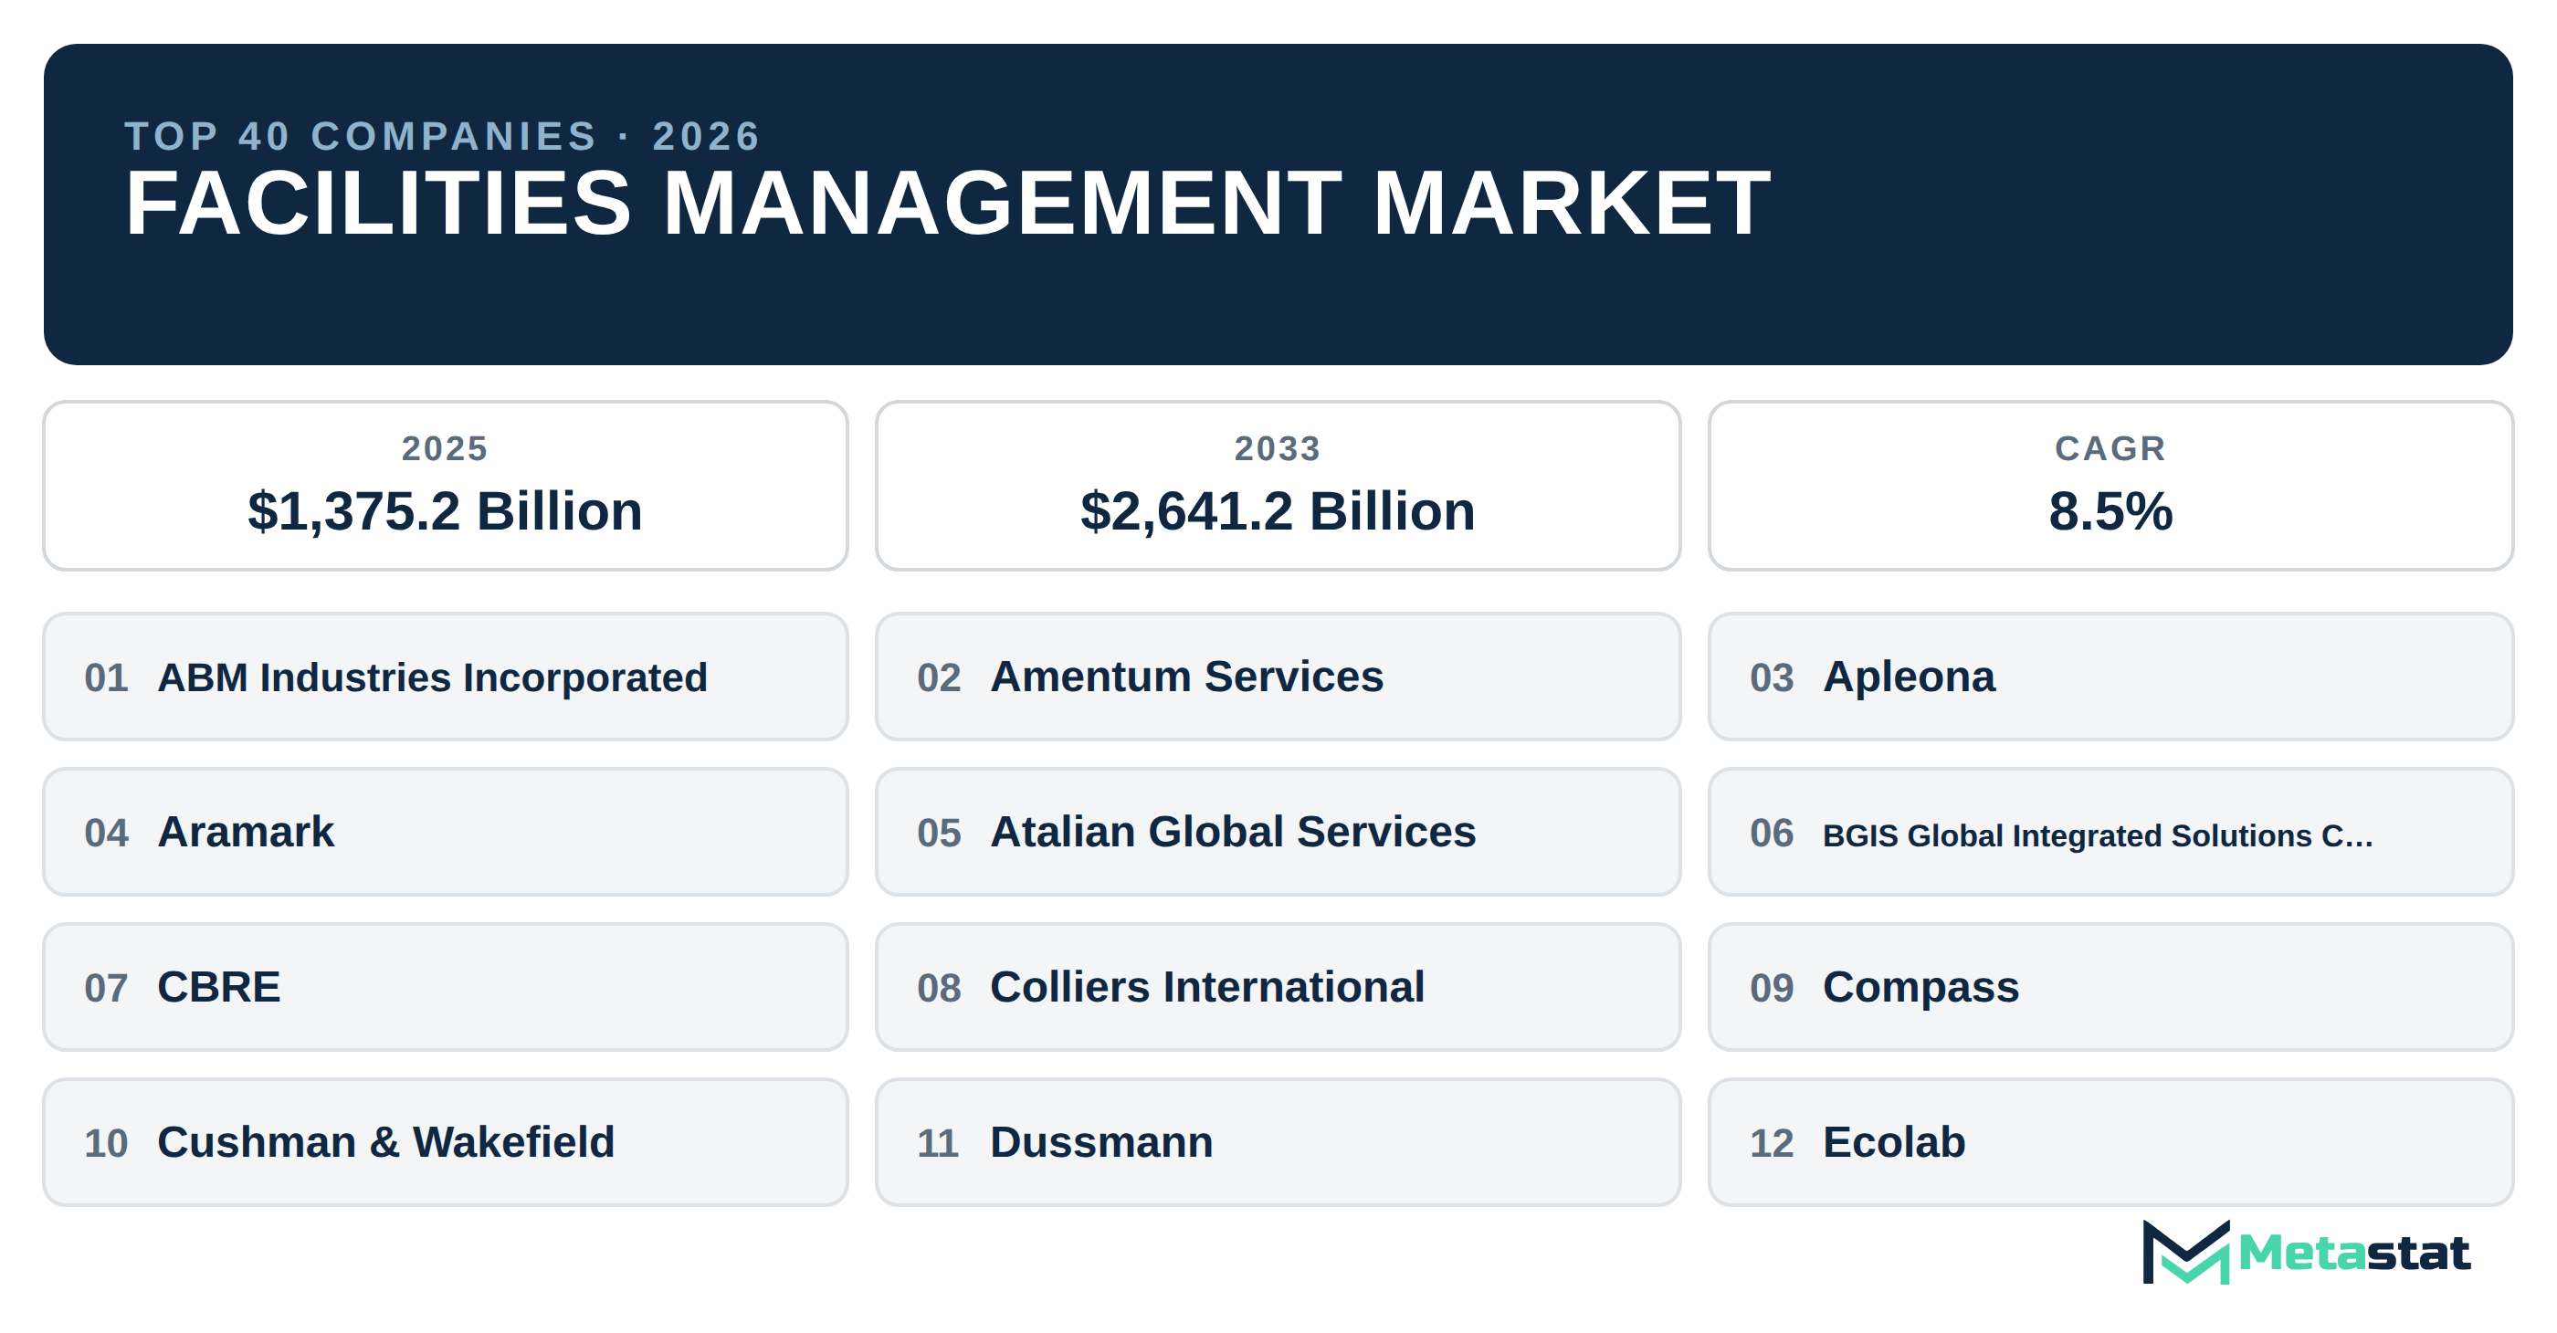
Task: Select the ABM Industries Incorporated card
Action: [x=446, y=677]
